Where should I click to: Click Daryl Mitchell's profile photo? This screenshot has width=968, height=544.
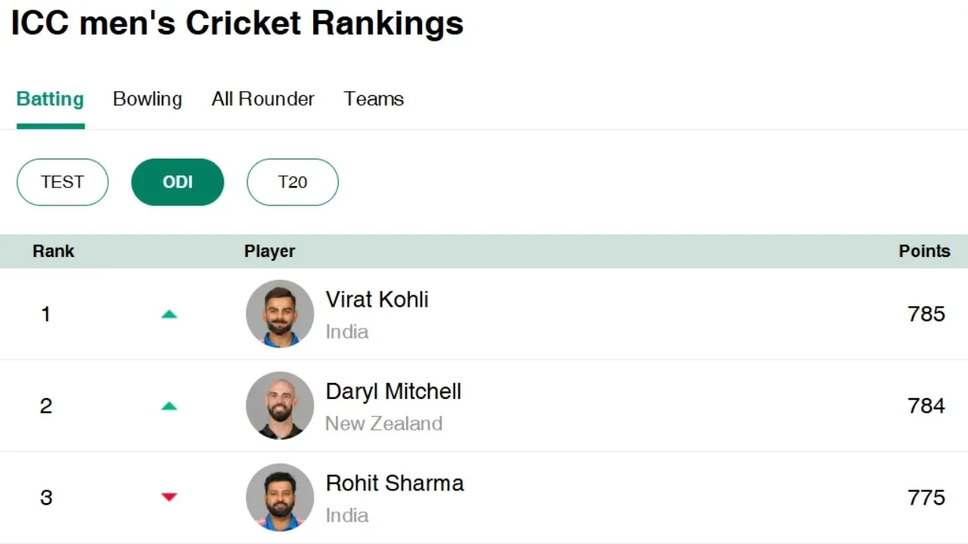pos(280,406)
